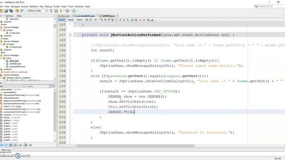Click the Search (Ctrl+I) input field
The height and width of the screenshot is (160, 285).
coord(271,6)
